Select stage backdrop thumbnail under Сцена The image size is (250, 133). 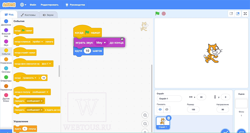(x=241, y=104)
